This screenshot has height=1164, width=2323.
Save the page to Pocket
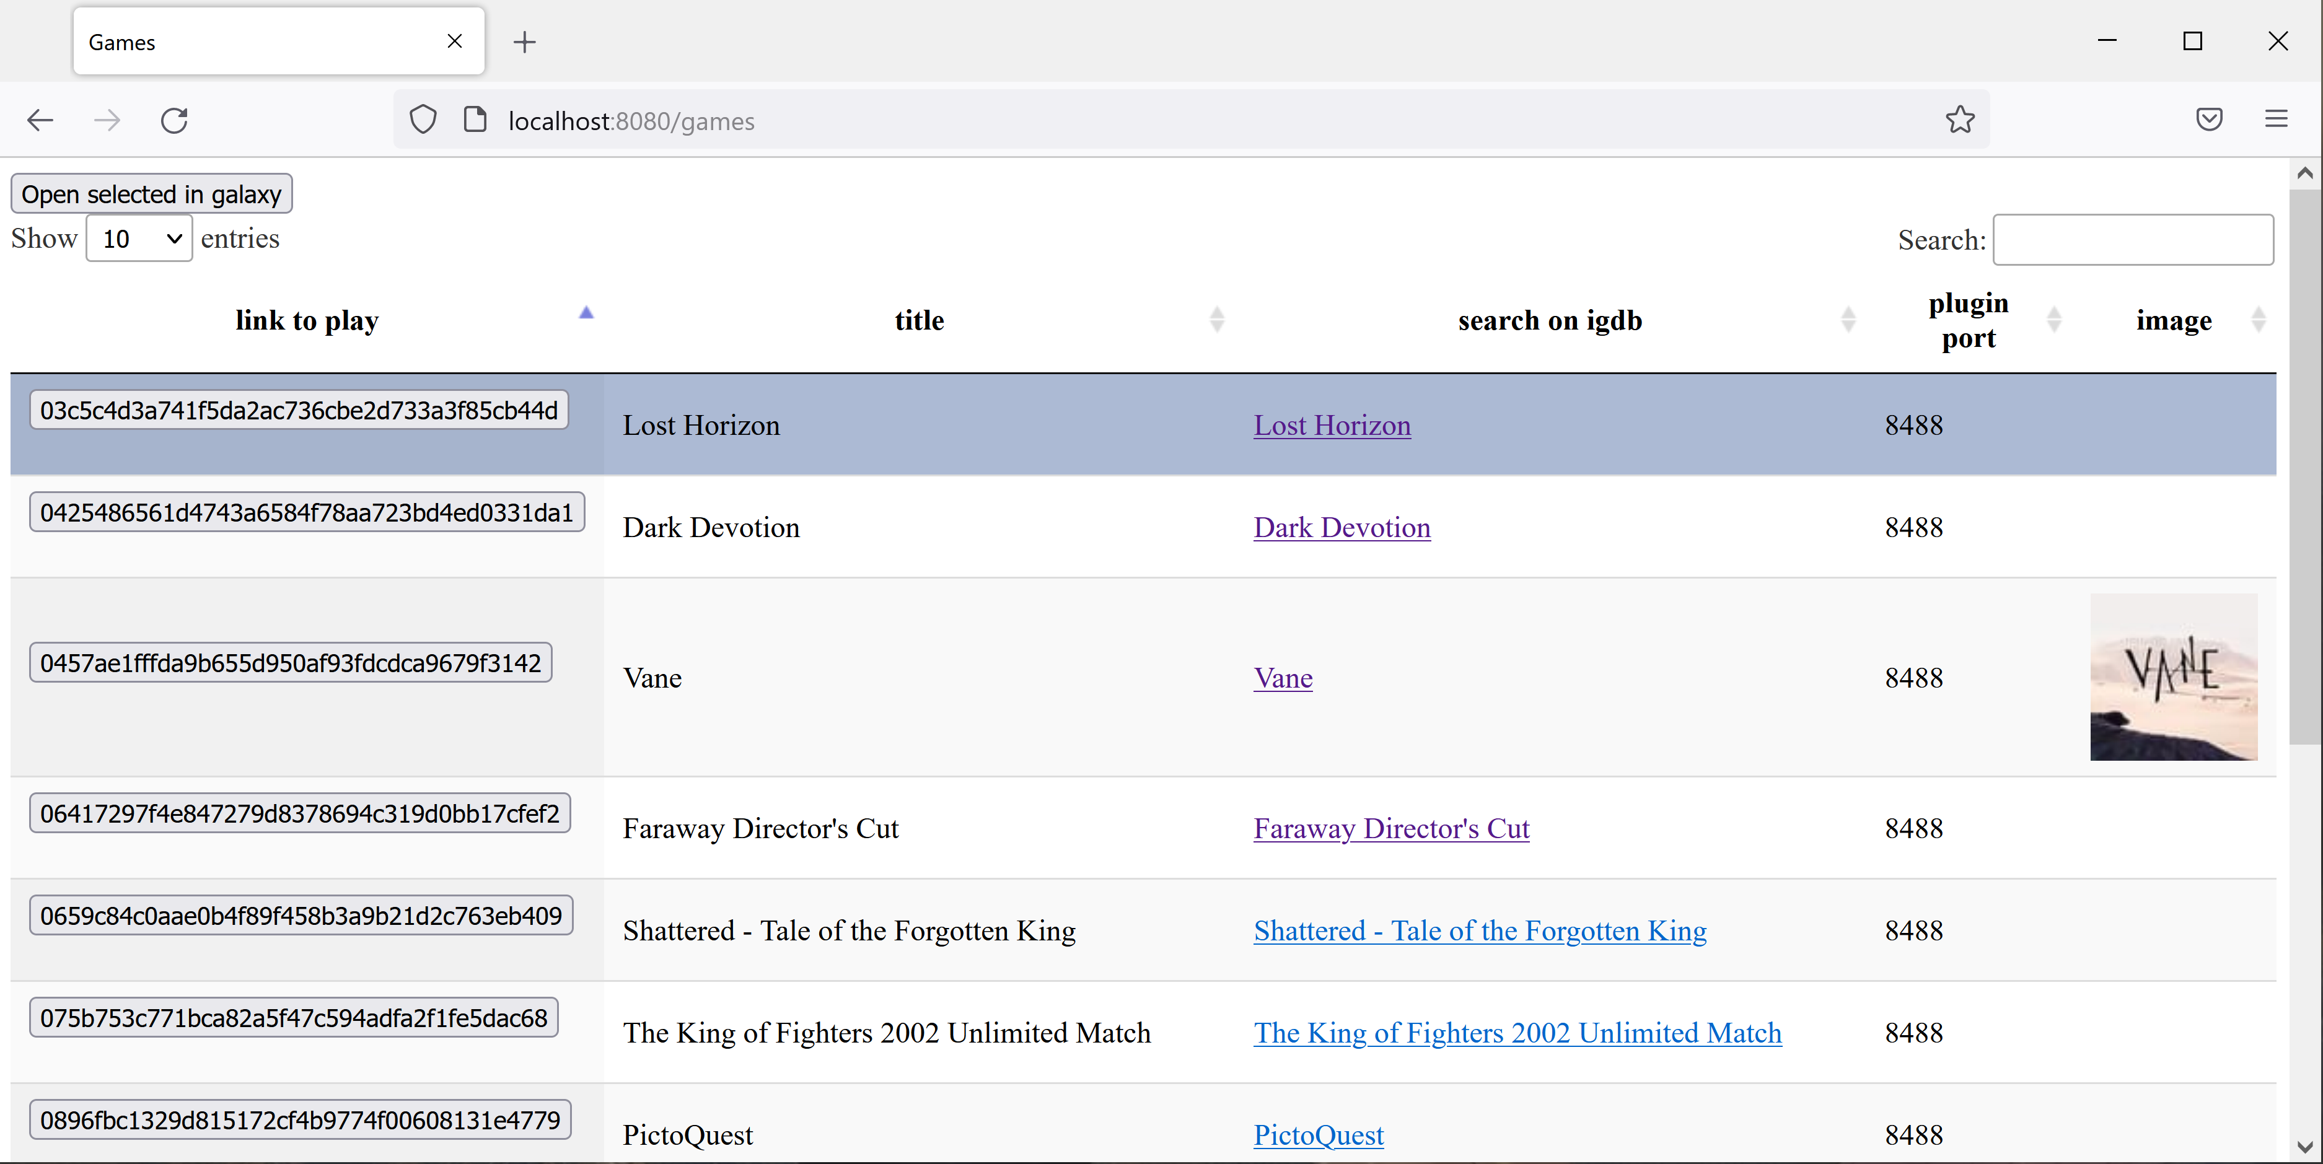click(x=2210, y=119)
